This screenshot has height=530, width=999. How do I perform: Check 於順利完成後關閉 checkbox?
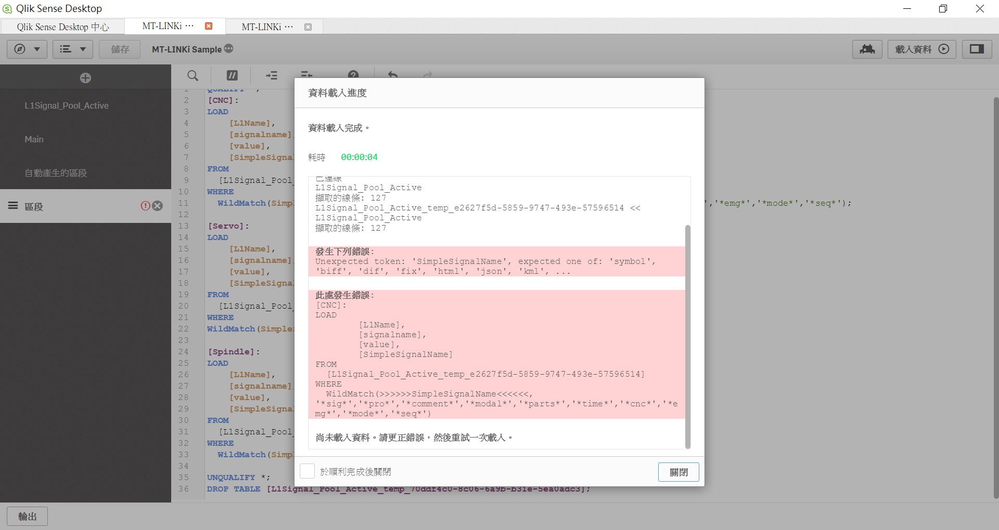(x=307, y=471)
